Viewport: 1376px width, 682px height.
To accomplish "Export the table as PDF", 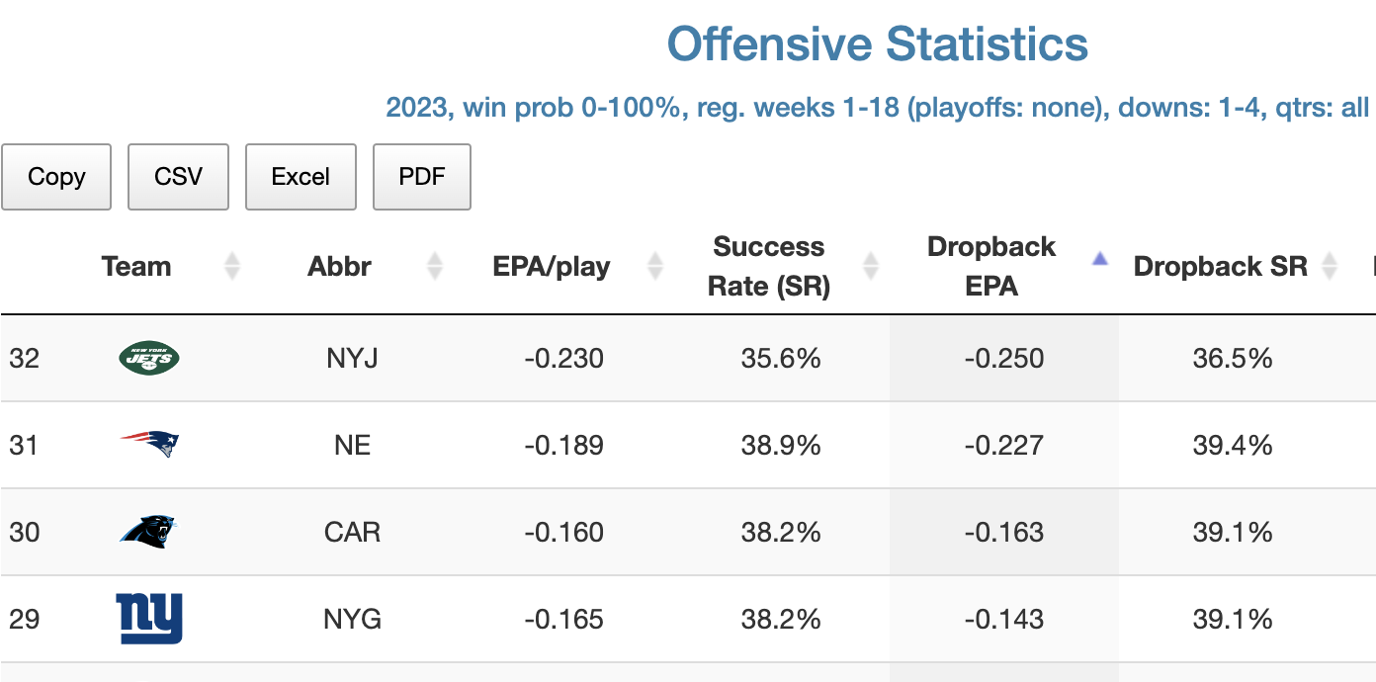I will pyautogui.click(x=422, y=177).
